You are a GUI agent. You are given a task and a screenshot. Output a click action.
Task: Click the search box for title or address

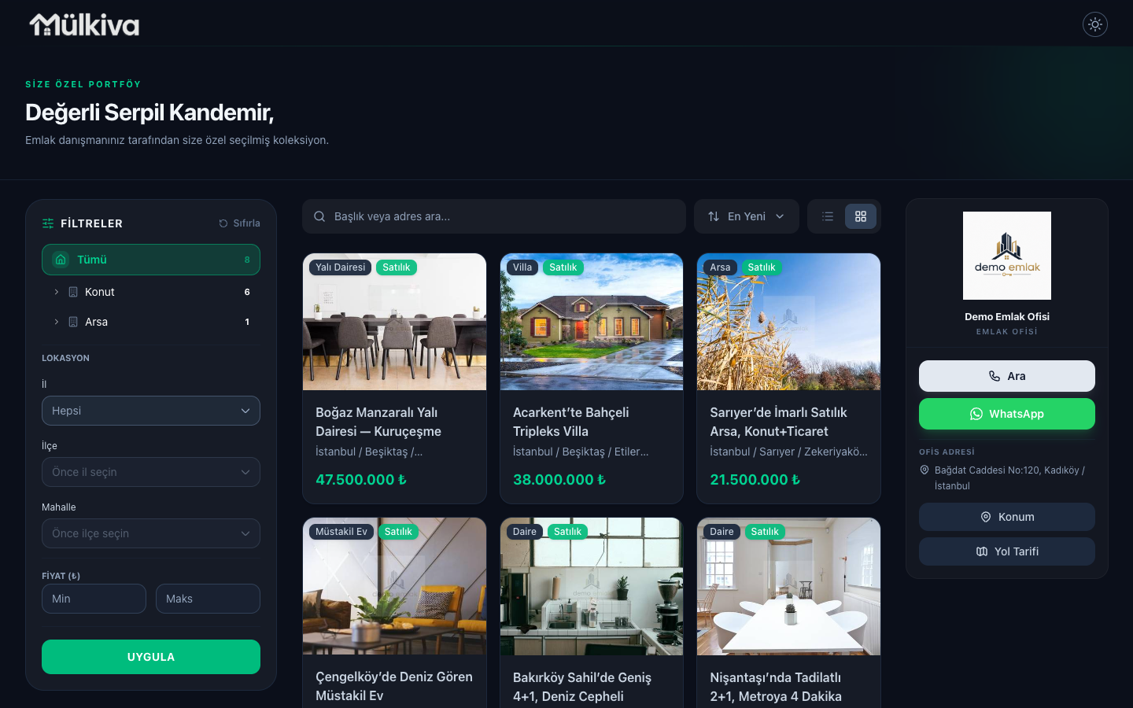pos(494,216)
